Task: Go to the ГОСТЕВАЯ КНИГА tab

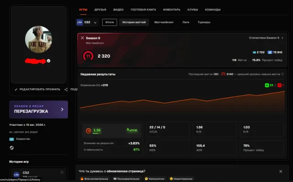Action: [x=143, y=10]
